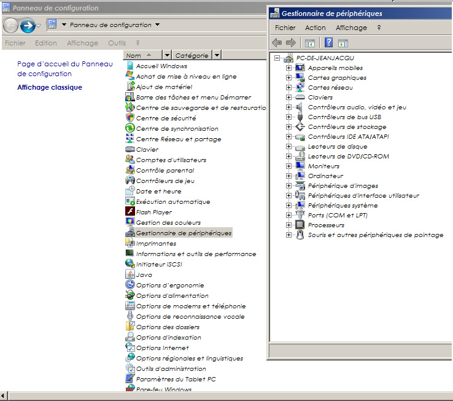
Task: Select Centre Réseau et partage entry
Action: [179, 139]
